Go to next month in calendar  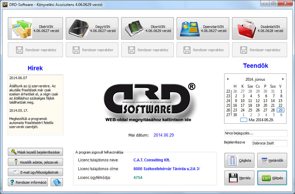(283, 79)
